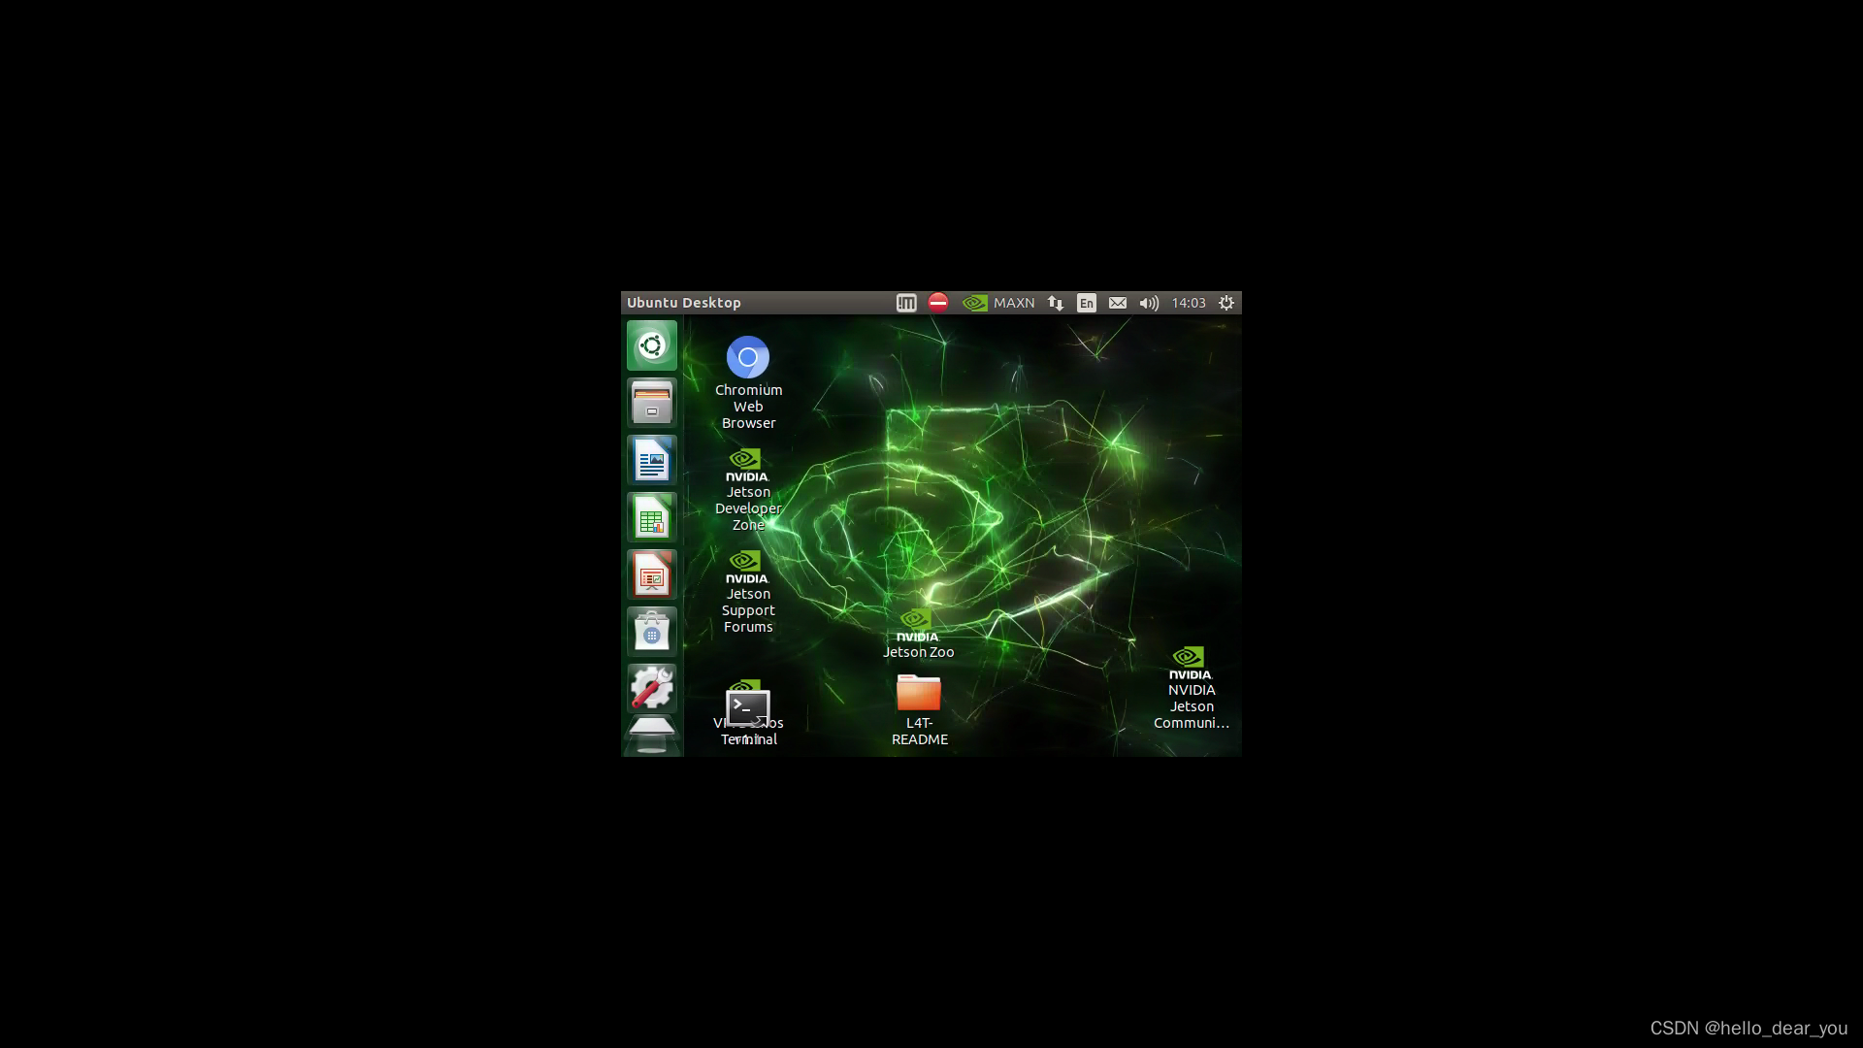
Task: Open Jetson Developer Zone desktop shortcut
Action: tap(747, 465)
